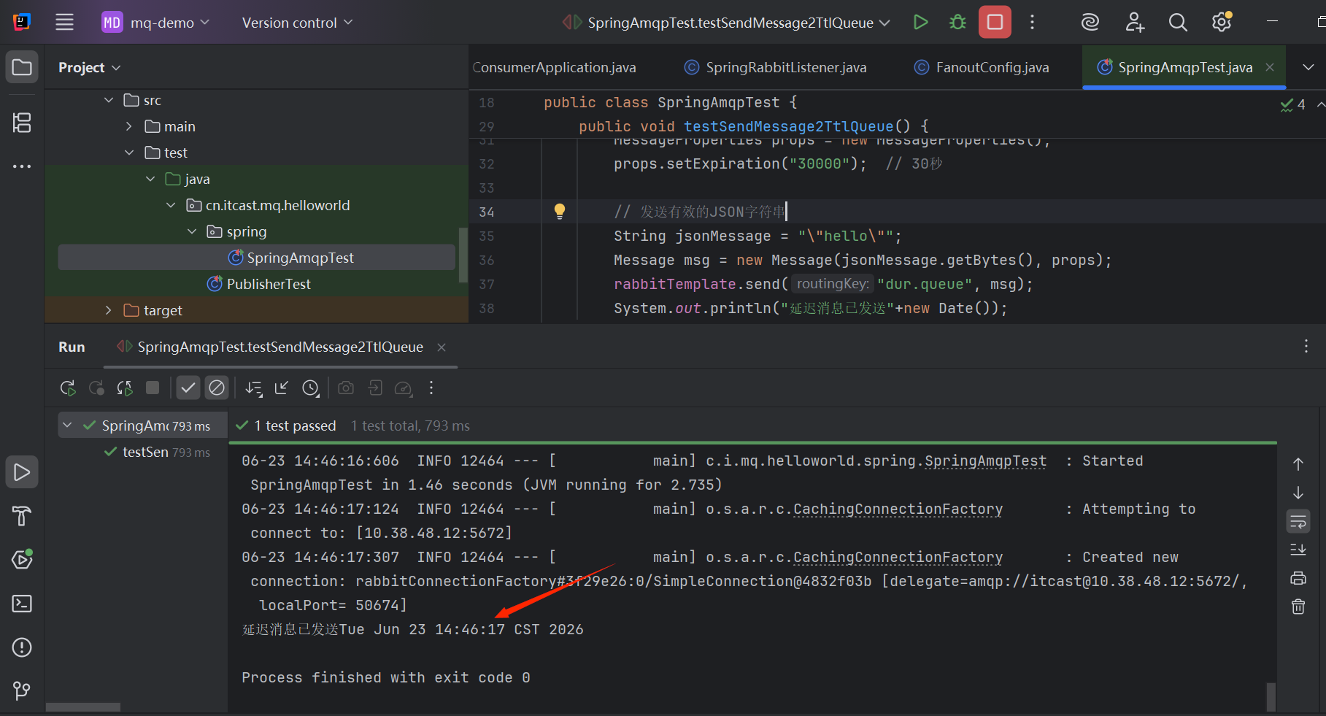Toggle the Project tool window folder icon
The image size is (1326, 716).
point(22,67)
